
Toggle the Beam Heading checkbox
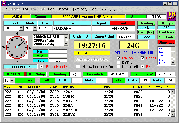pyautogui.click(x=41, y=66)
